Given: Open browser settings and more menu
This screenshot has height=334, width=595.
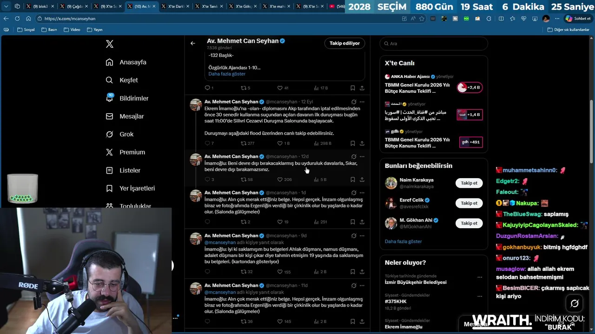Looking at the screenshot, I should coord(556,19).
